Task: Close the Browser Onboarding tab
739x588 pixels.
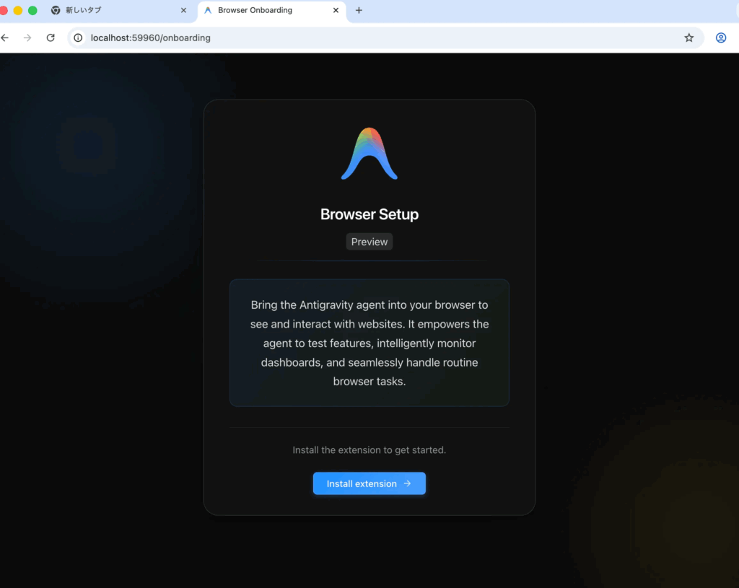Action: point(336,10)
